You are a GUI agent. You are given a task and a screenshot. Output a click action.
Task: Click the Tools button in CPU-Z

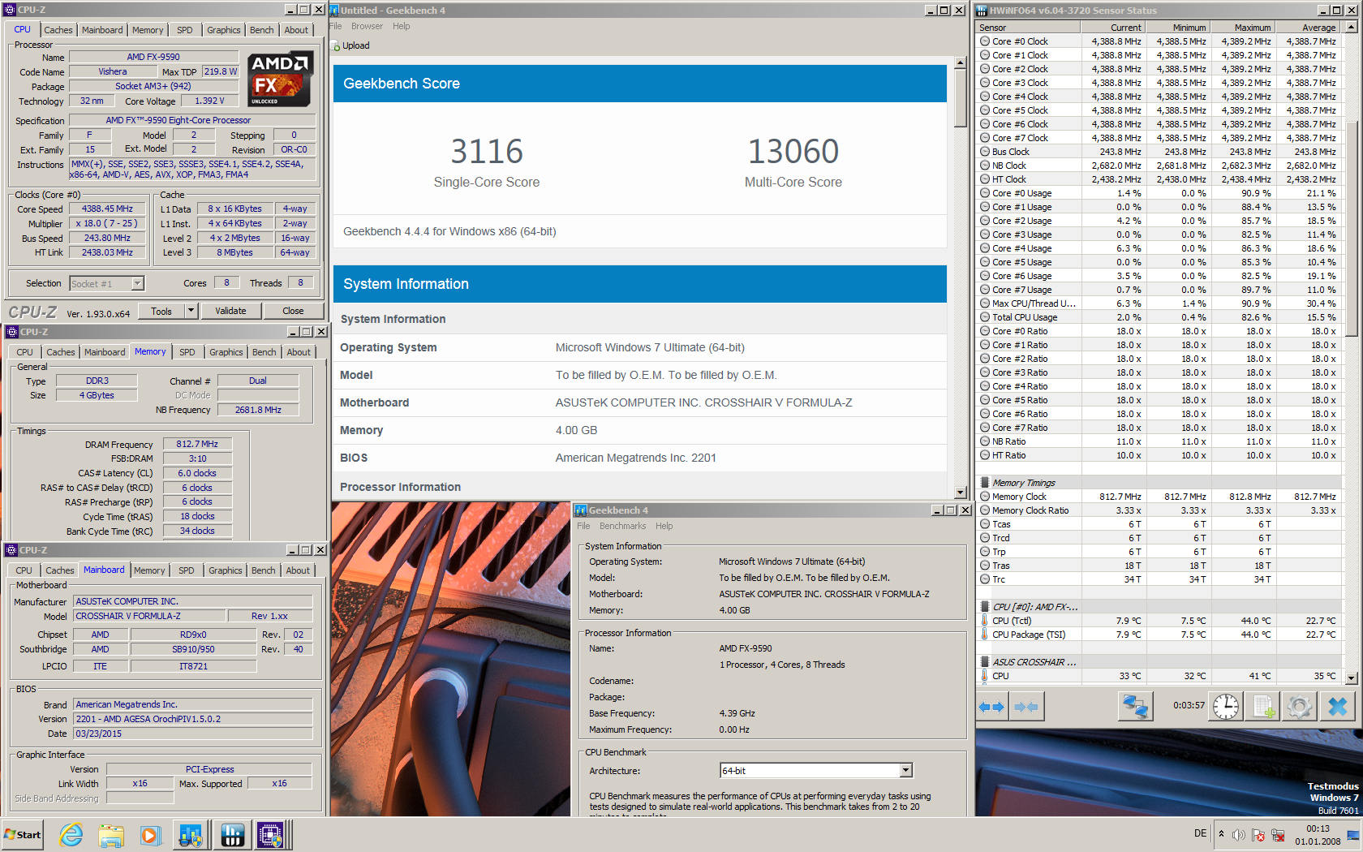(161, 311)
